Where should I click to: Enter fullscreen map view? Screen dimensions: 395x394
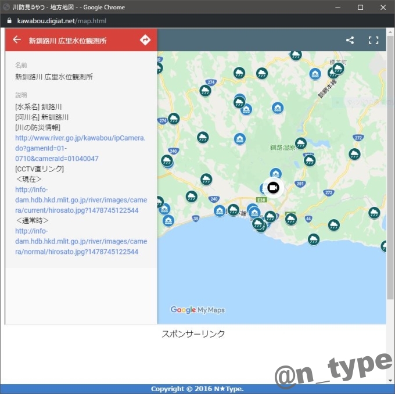tap(374, 40)
